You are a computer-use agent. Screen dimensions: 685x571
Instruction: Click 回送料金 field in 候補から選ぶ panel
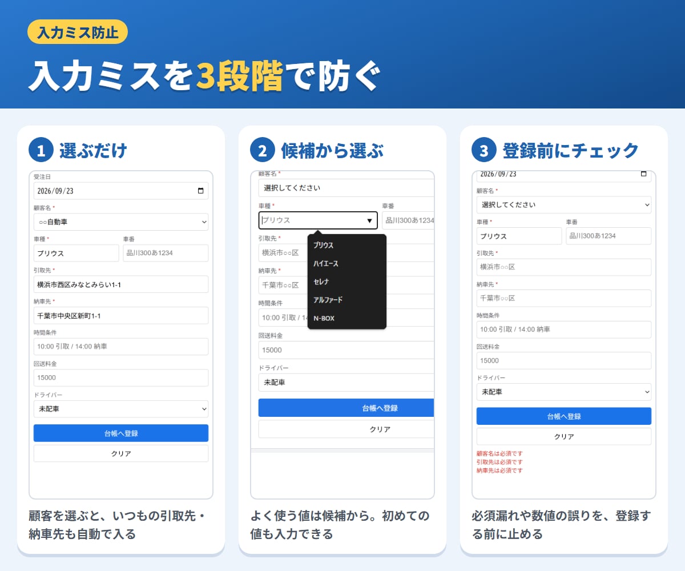tap(346, 350)
